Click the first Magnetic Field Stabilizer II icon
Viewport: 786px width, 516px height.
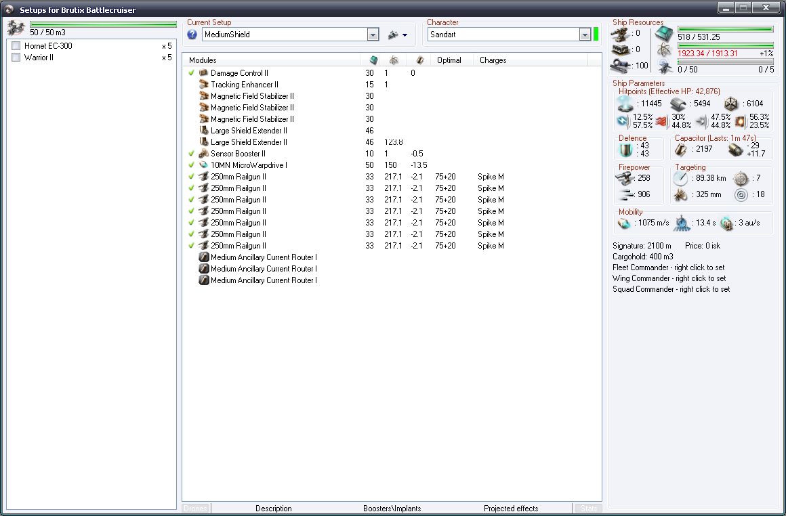[203, 96]
